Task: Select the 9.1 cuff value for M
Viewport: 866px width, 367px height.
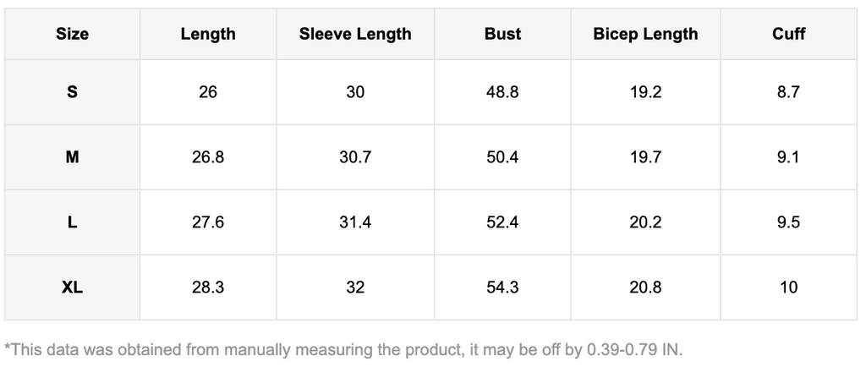Action: click(788, 157)
